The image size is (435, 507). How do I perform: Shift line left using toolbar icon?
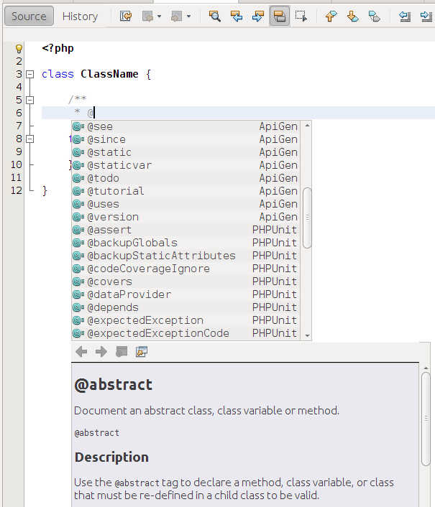click(x=405, y=17)
